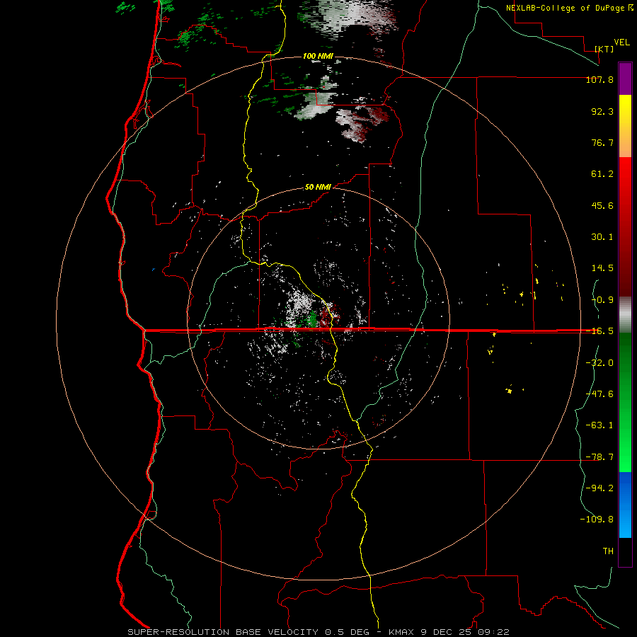This screenshot has width=637, height=637.
Task: Pick the purple segment of velocity color bar
Action: [x=625, y=79]
